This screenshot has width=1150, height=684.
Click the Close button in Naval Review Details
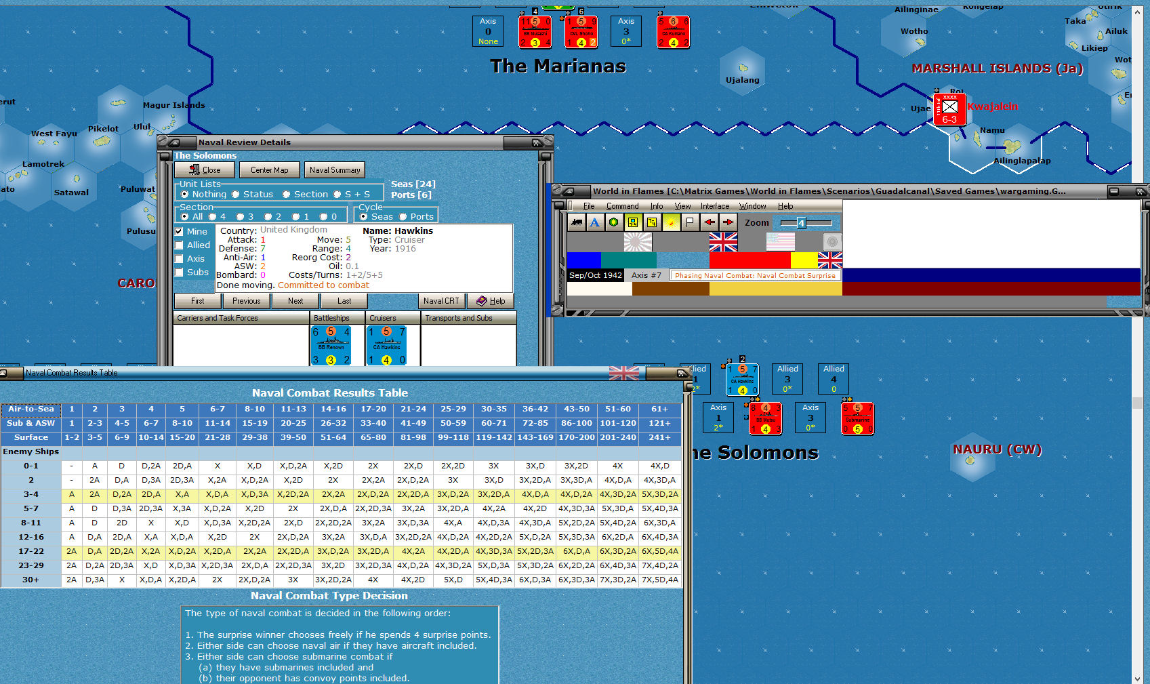tap(205, 170)
